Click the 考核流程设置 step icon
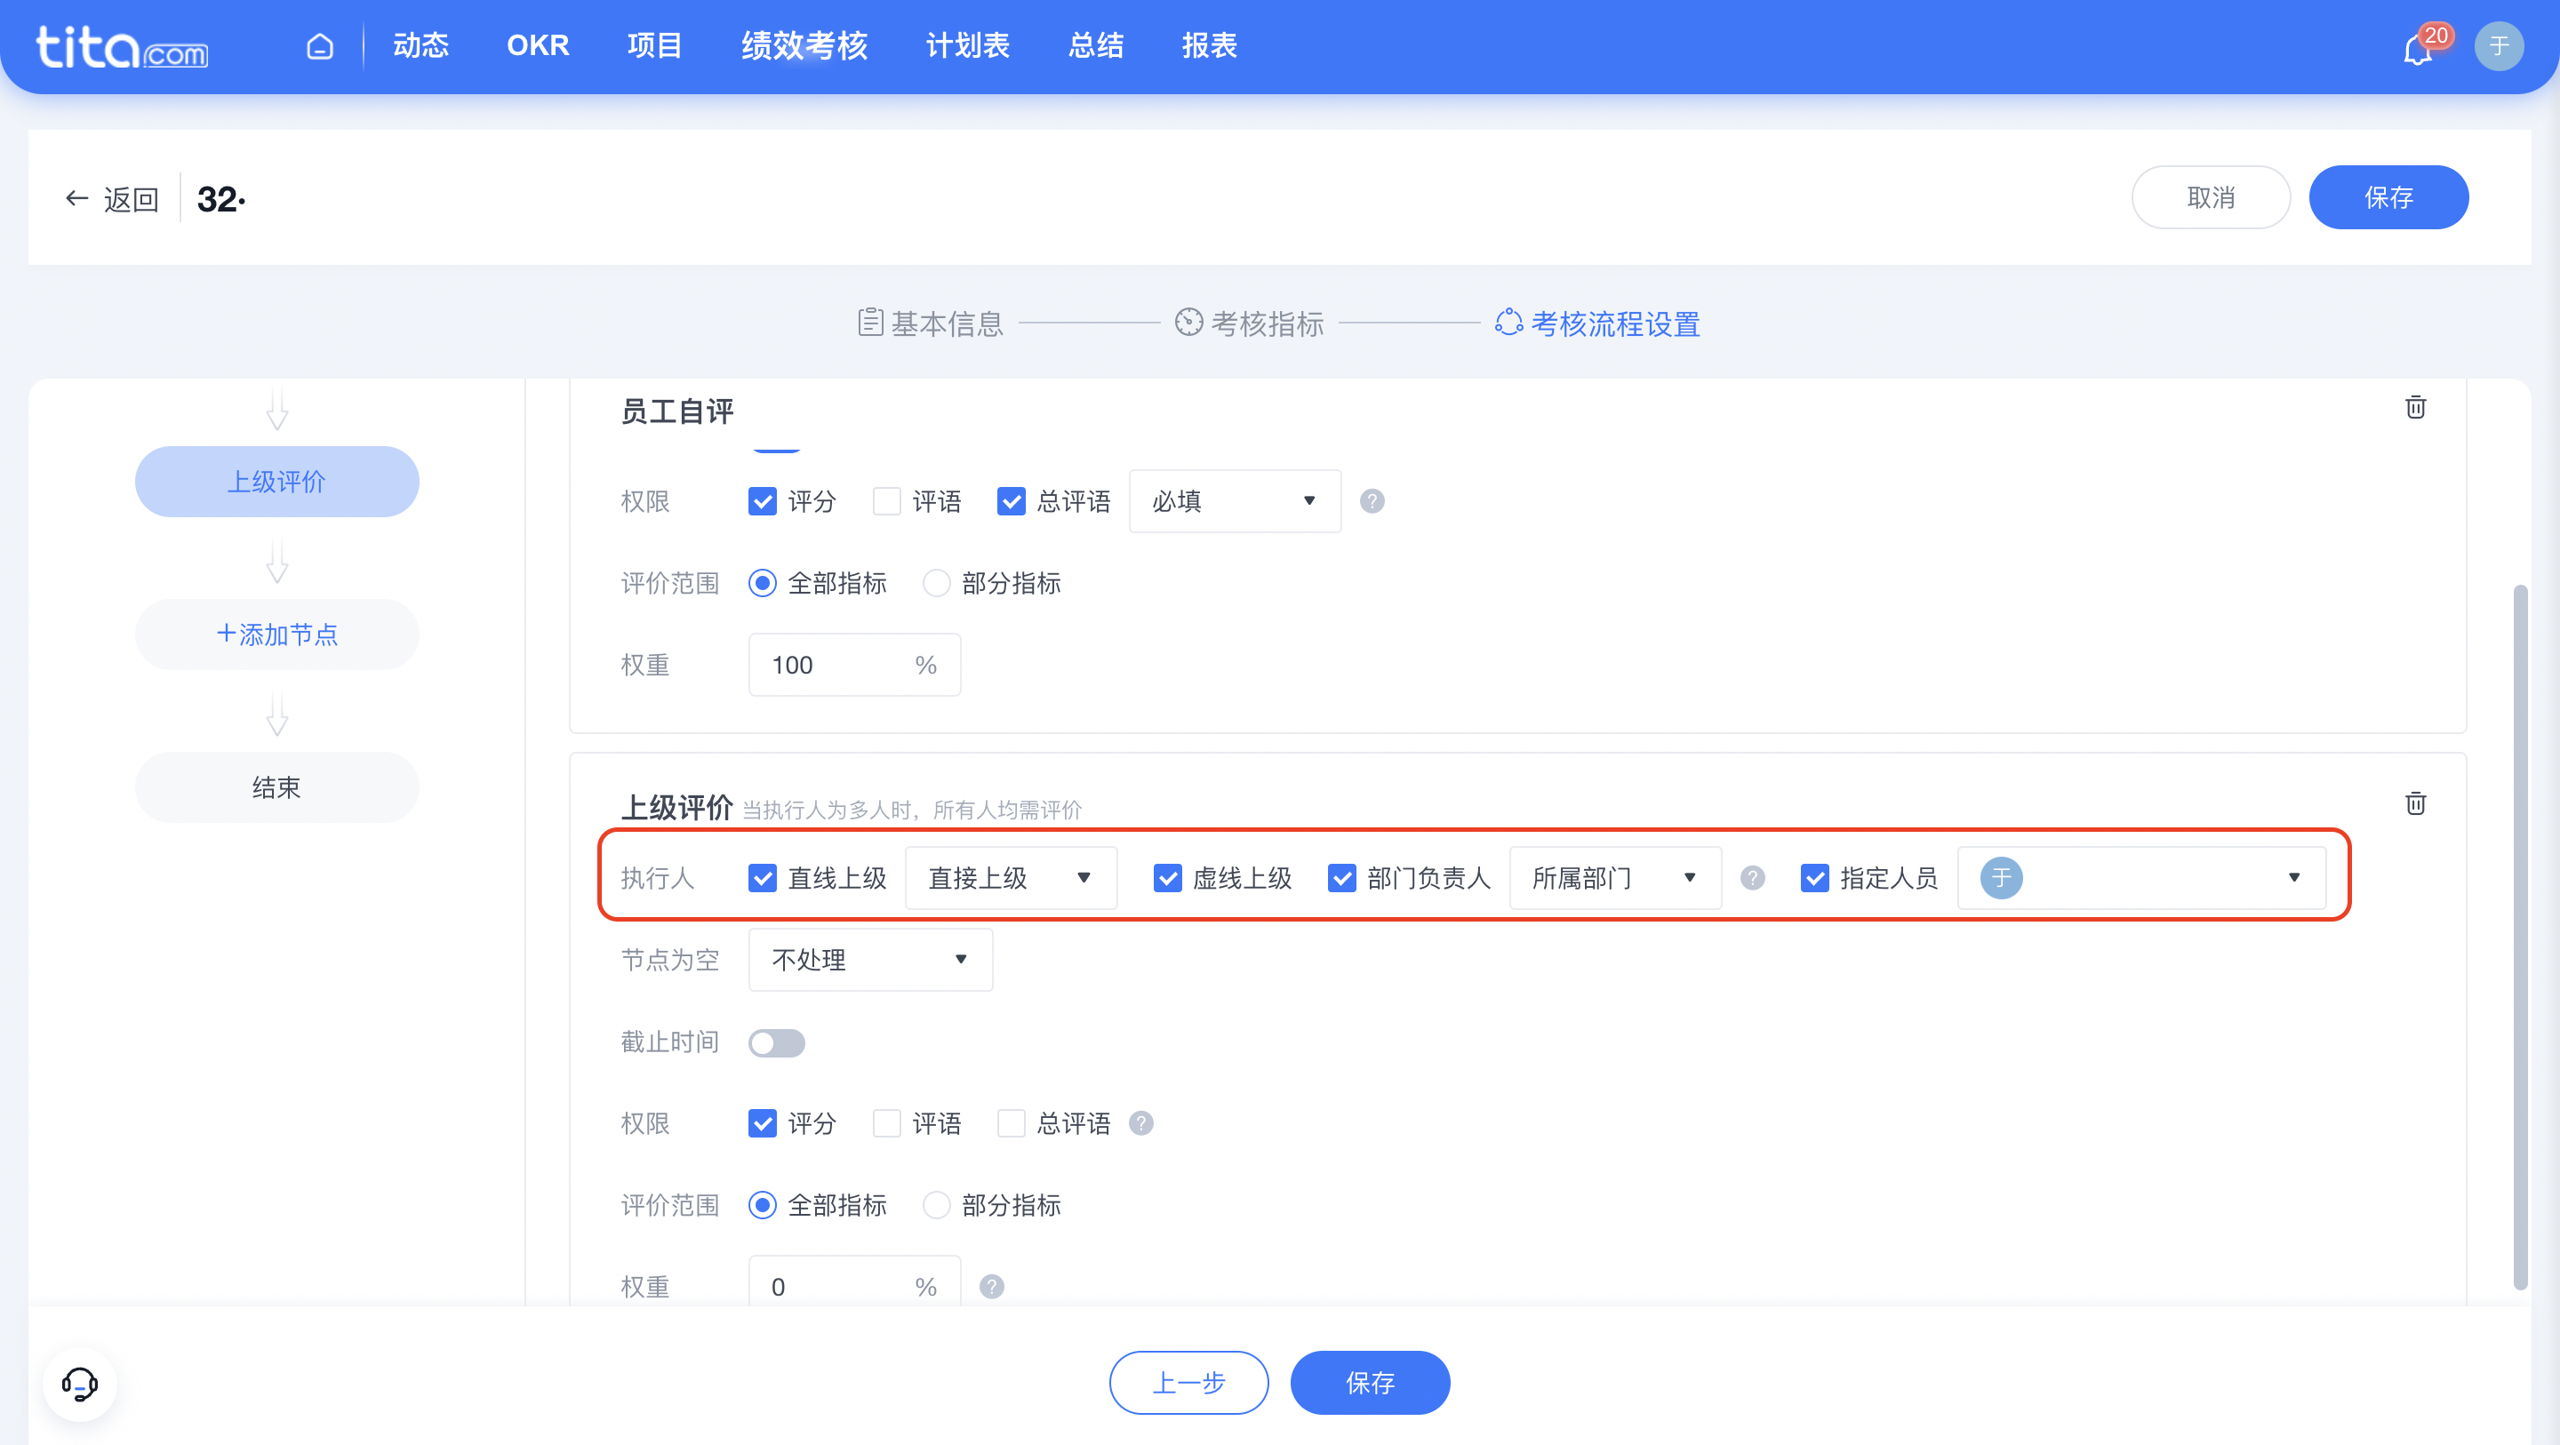Viewport: 2560px width, 1445px height. tap(1508, 322)
